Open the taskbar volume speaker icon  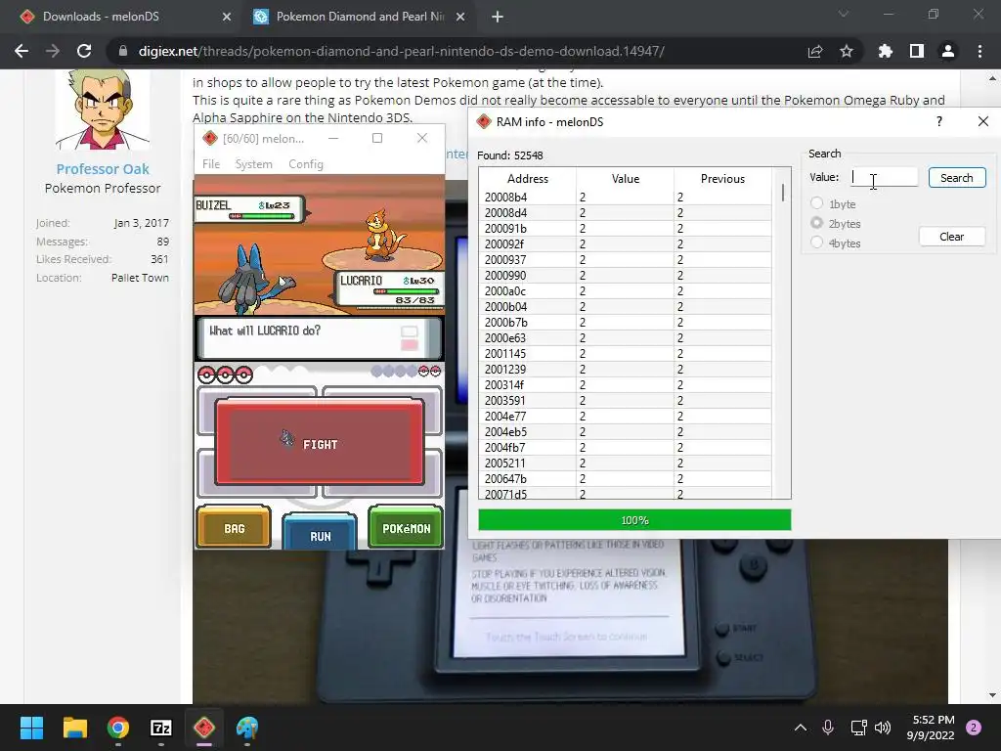coord(883,728)
